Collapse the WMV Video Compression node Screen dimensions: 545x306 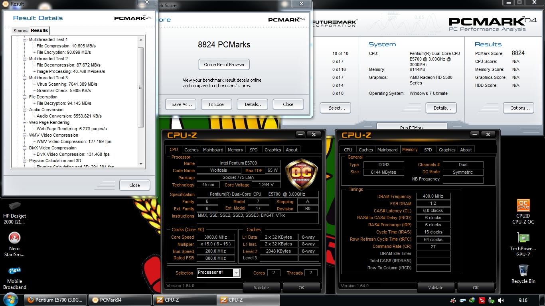(x=25, y=135)
